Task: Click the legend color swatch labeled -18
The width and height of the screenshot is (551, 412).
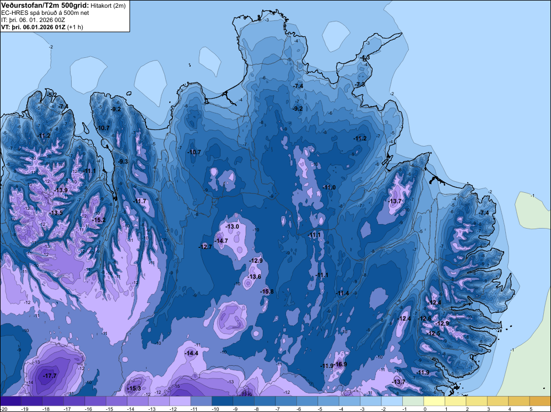Action: (x=53, y=401)
